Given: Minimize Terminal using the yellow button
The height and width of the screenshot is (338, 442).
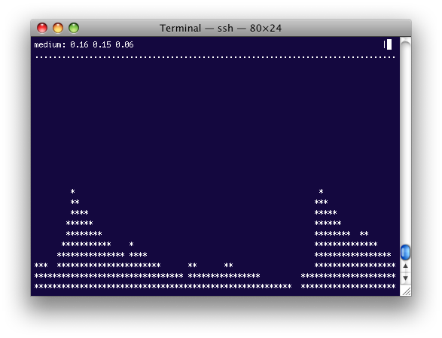Looking at the screenshot, I should 58,28.
